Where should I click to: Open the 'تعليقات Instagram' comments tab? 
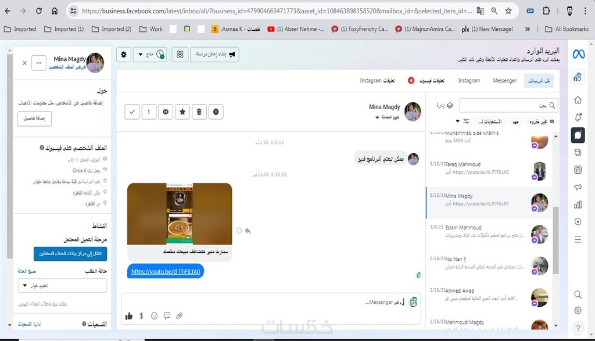[378, 81]
